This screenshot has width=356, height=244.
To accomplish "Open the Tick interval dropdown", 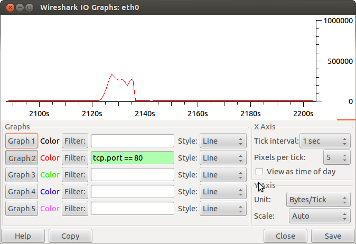I will pyautogui.click(x=325, y=141).
